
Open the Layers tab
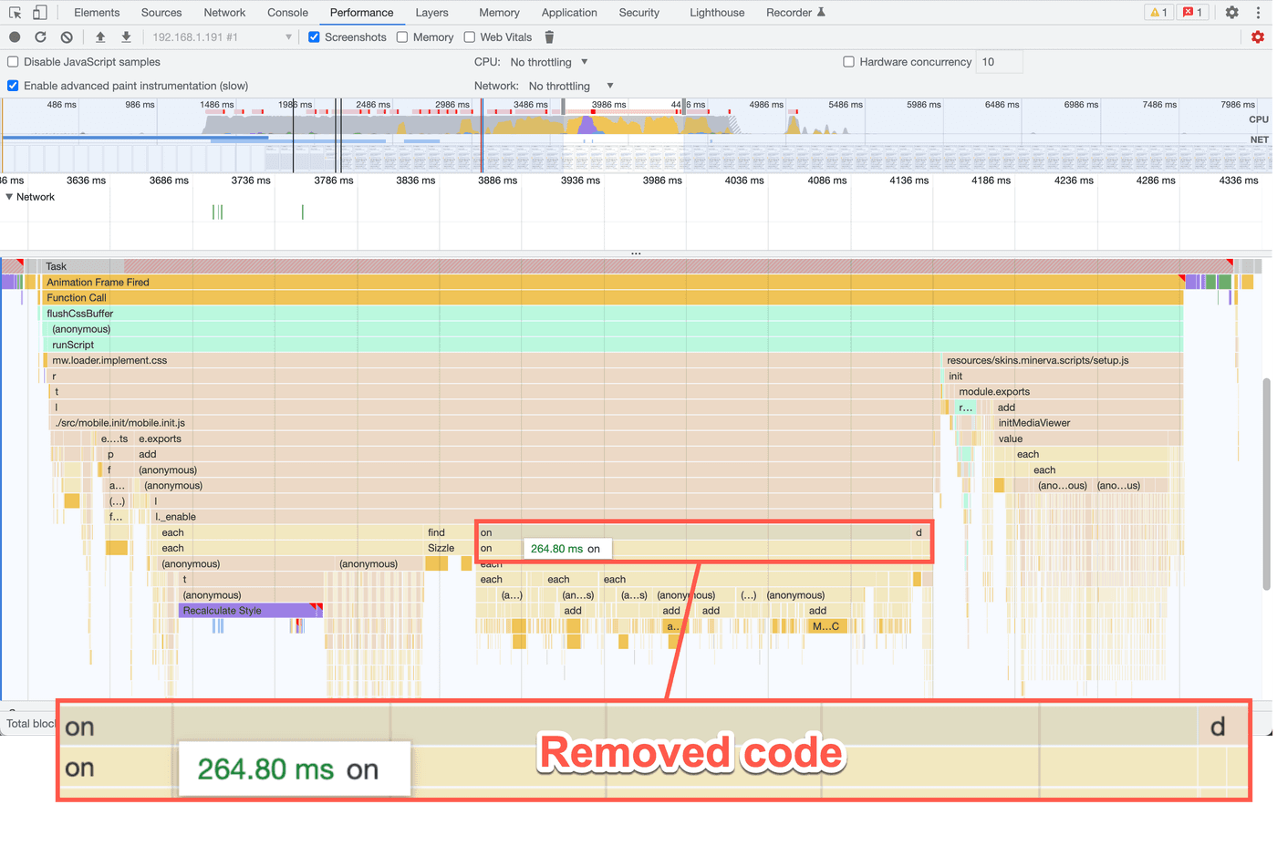pos(431,13)
